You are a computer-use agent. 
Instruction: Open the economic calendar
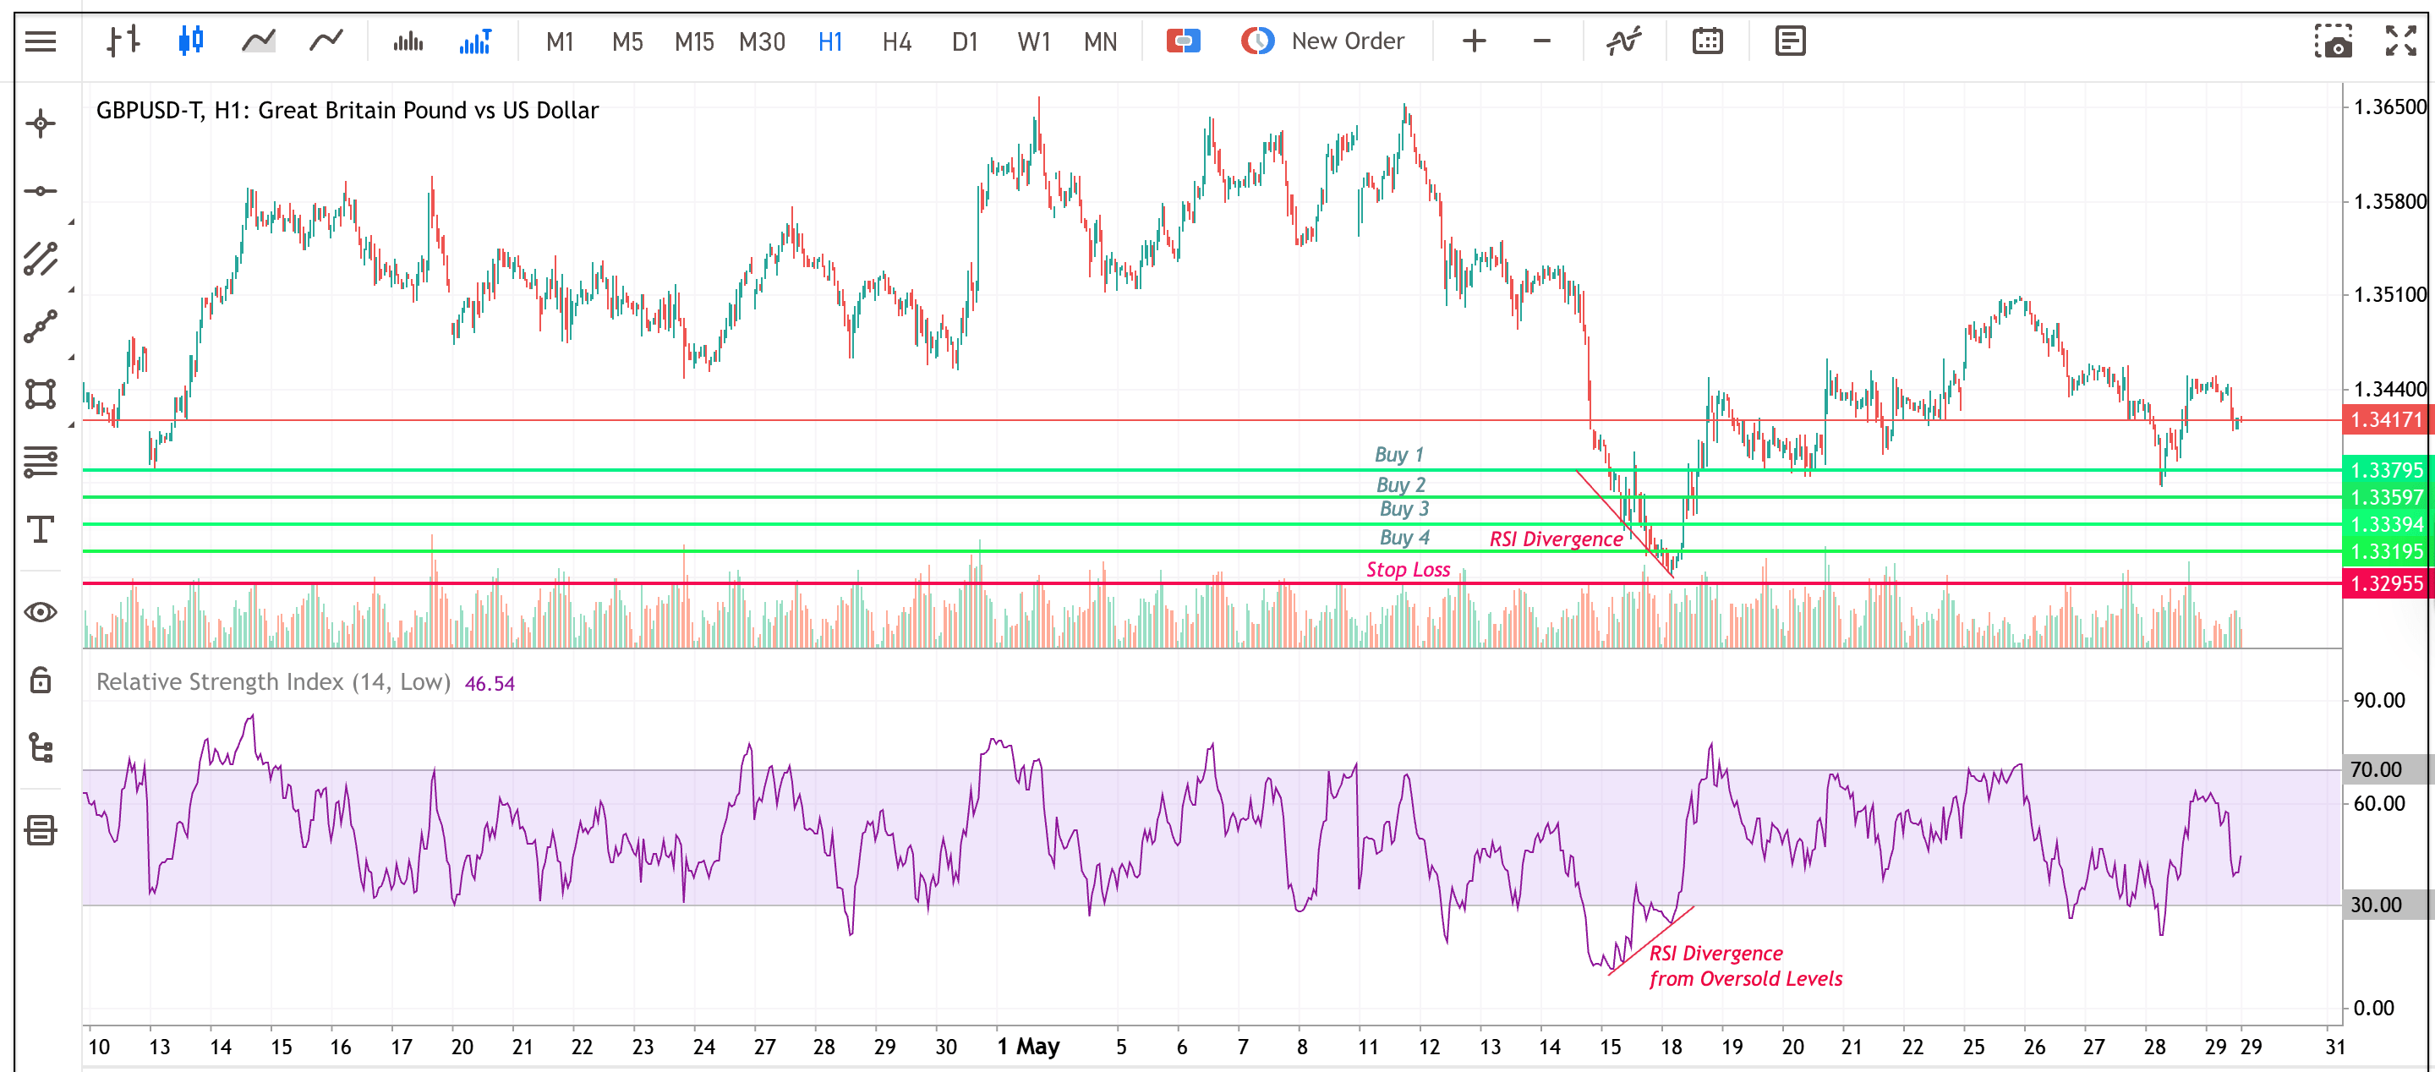coord(1707,41)
